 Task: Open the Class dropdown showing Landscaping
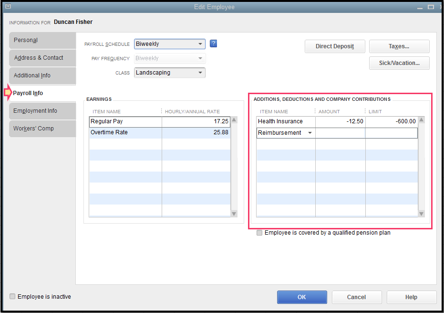tap(170, 73)
